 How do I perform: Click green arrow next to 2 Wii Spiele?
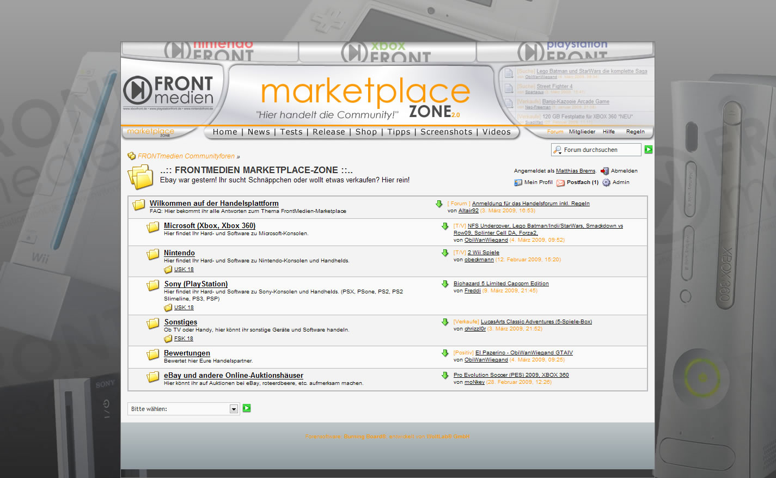click(445, 253)
